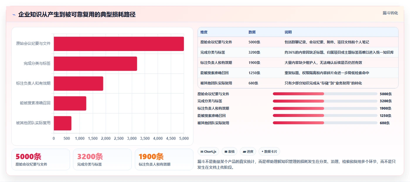410x182 pixels.
Task: Click the 数据 column header
Action: click(x=252, y=32)
